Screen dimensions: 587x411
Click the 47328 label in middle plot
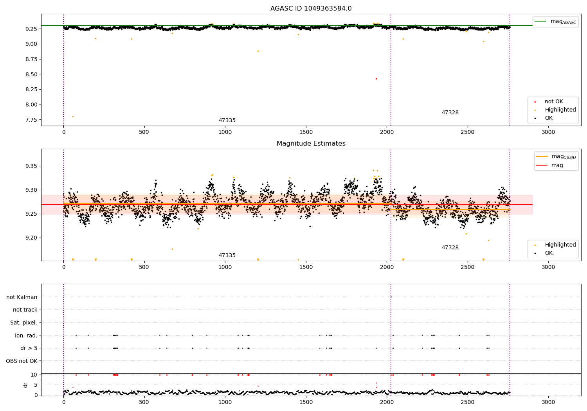coord(450,248)
